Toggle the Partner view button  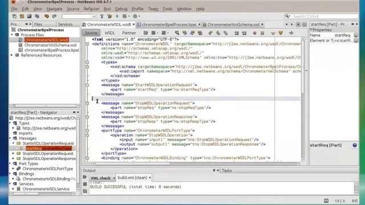[129, 33]
